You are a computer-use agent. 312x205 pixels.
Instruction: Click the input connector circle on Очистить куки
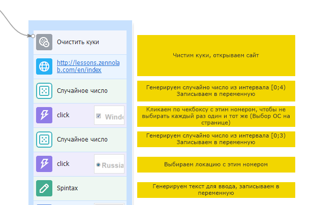pos(34,36)
